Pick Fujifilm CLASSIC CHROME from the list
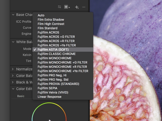The height and width of the screenshot is (121, 162). coord(56,54)
